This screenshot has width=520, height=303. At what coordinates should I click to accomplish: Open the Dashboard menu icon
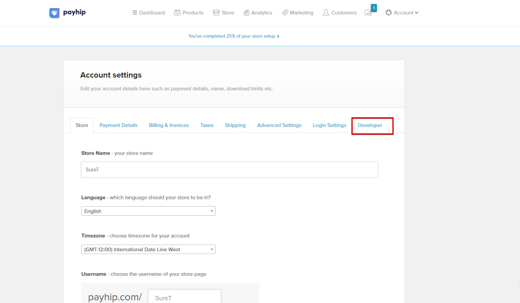(135, 13)
